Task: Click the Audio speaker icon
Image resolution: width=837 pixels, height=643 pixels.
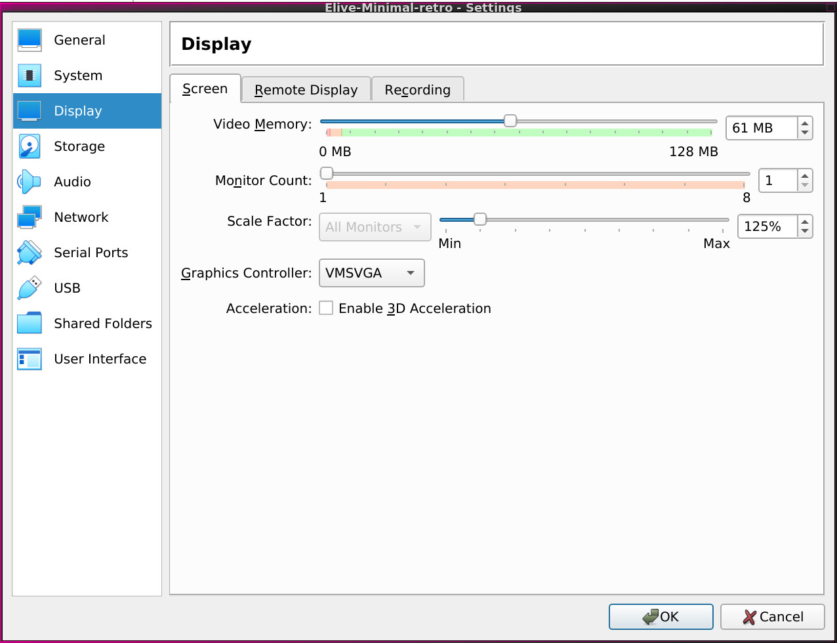Action: [30, 182]
